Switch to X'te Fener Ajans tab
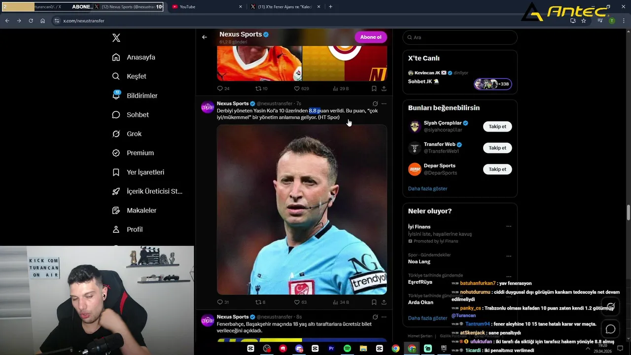Viewport: 631px width, 355px height. point(286,7)
